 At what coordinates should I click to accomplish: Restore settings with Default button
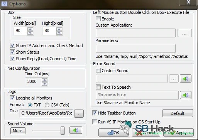178,113
